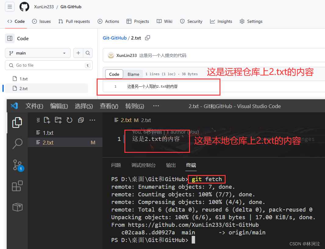Open the Pull requests tab

tap(74, 21)
